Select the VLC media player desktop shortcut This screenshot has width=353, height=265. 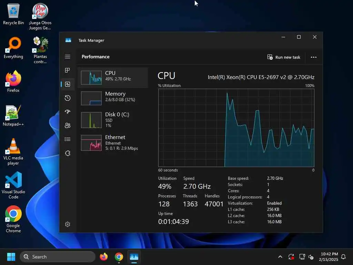[13, 152]
